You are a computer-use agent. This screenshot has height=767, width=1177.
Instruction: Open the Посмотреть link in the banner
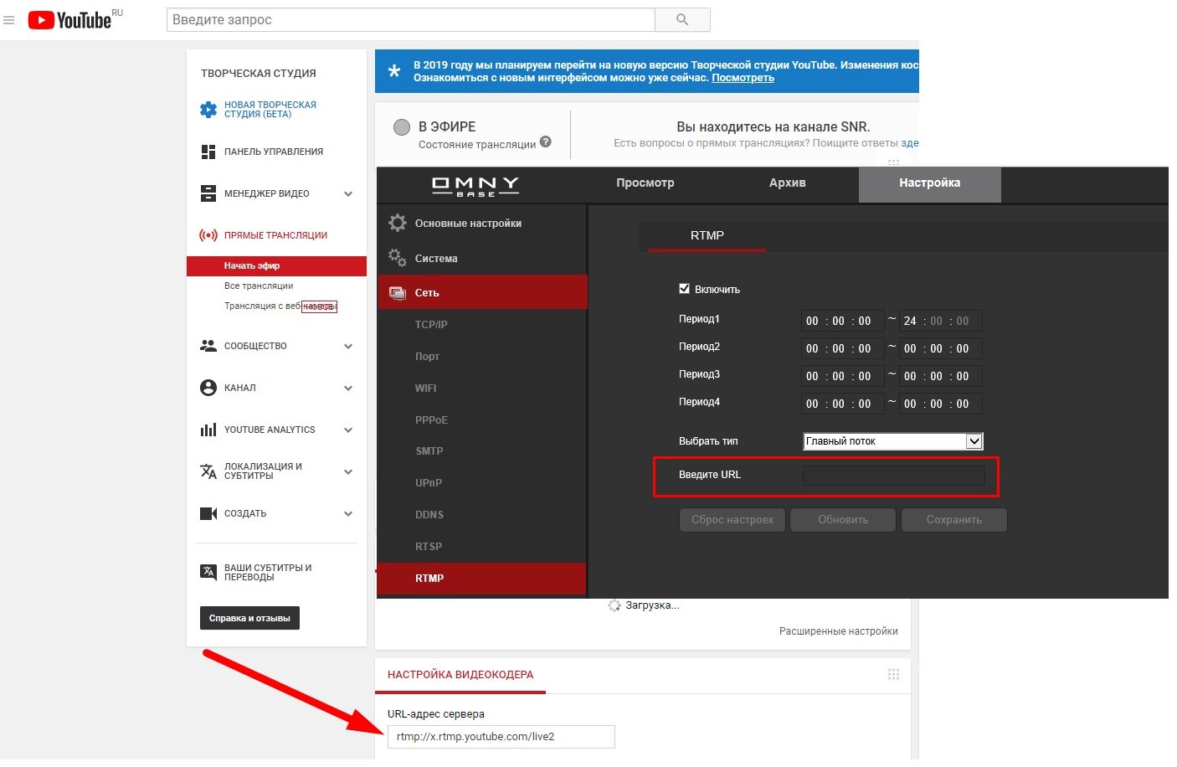point(743,78)
